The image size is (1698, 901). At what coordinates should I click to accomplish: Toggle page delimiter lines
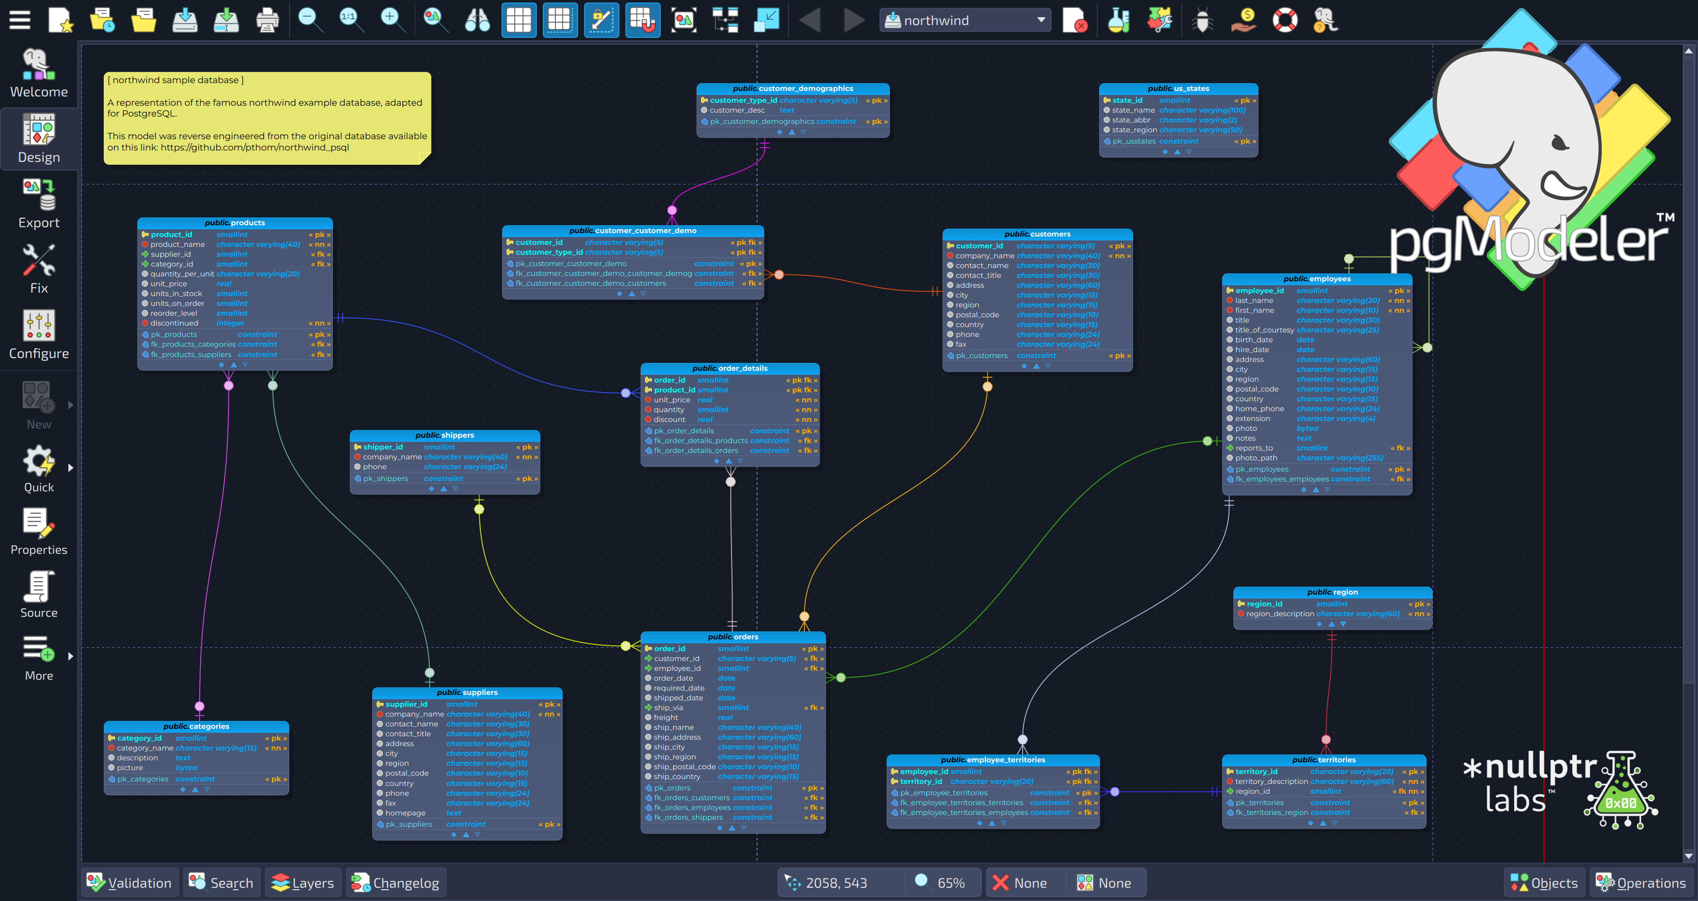click(x=559, y=20)
